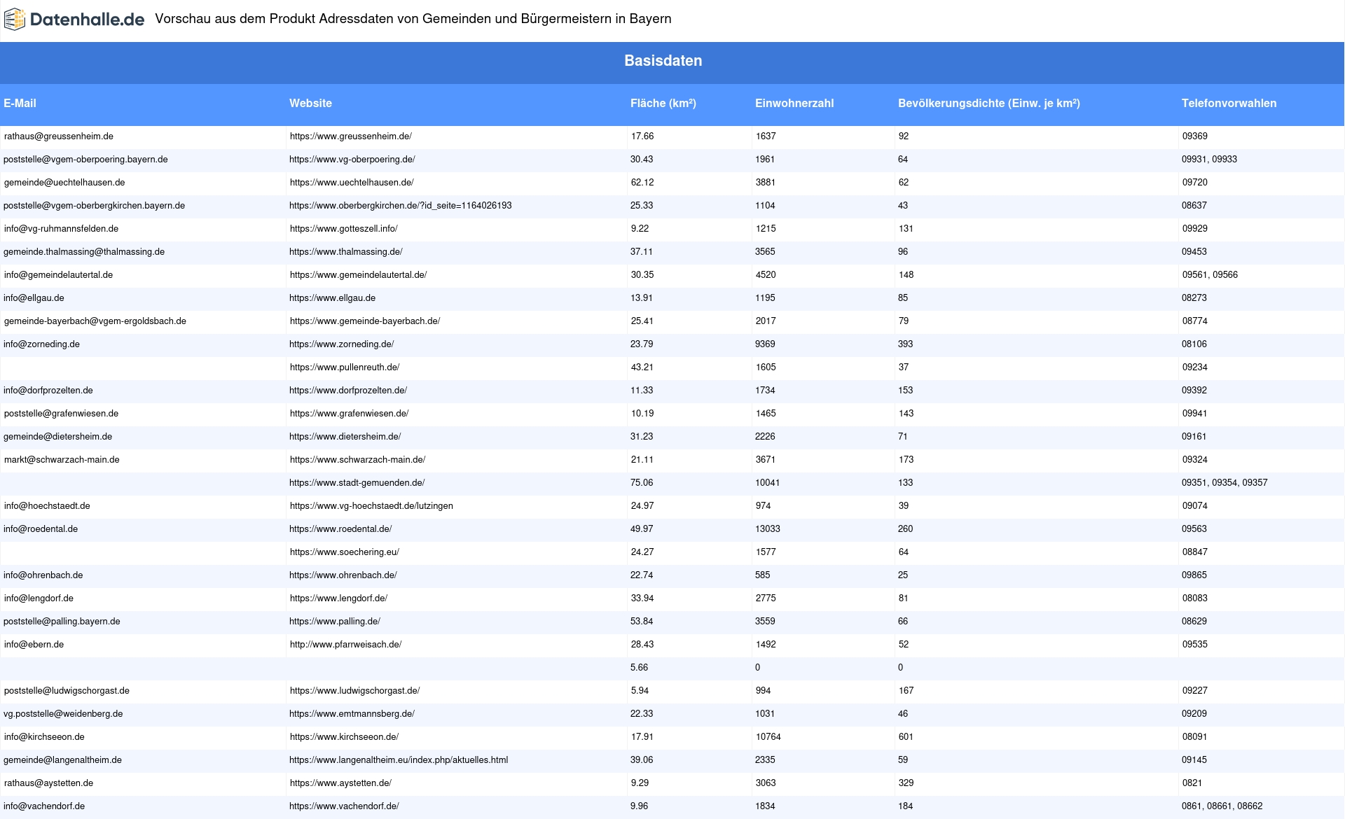1345x819 pixels.
Task: Click website http://www.pfarrweisach.de/
Action: pyautogui.click(x=345, y=645)
